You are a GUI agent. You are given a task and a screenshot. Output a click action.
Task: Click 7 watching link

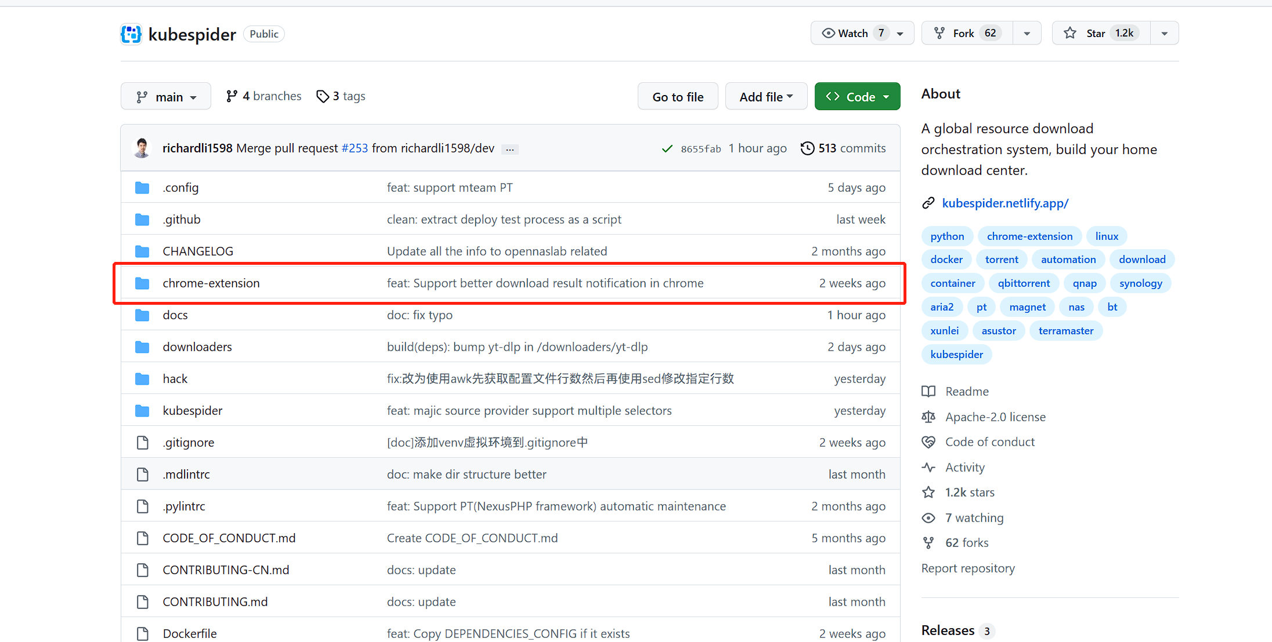pos(974,518)
